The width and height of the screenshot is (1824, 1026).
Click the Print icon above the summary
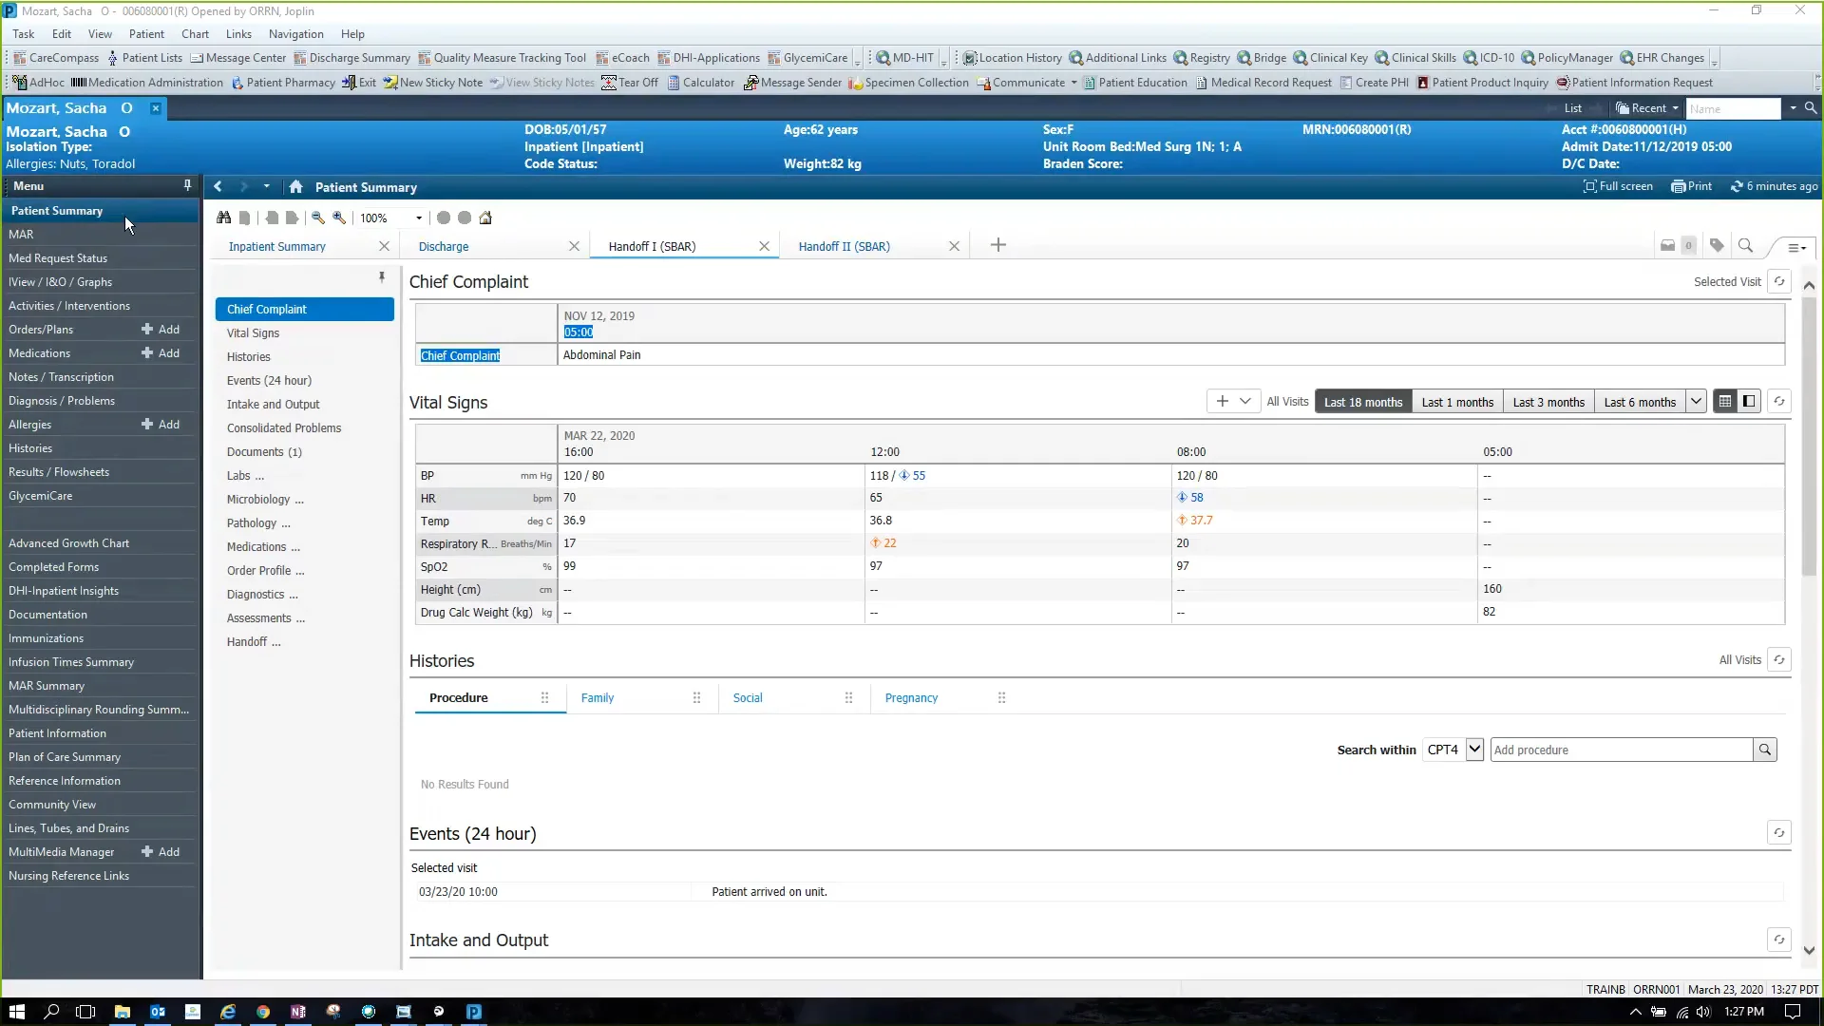(x=1691, y=186)
